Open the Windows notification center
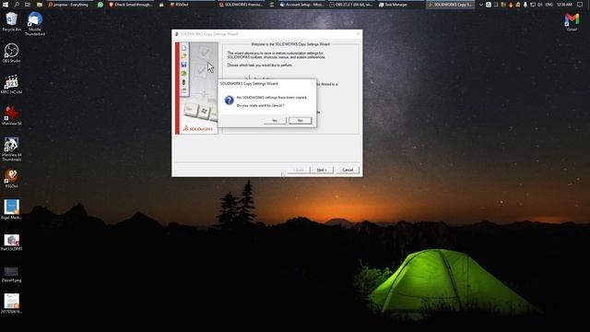 [x=580, y=5]
